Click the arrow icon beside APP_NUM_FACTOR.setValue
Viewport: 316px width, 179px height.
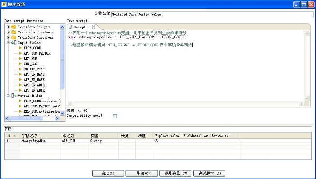tap(20, 106)
